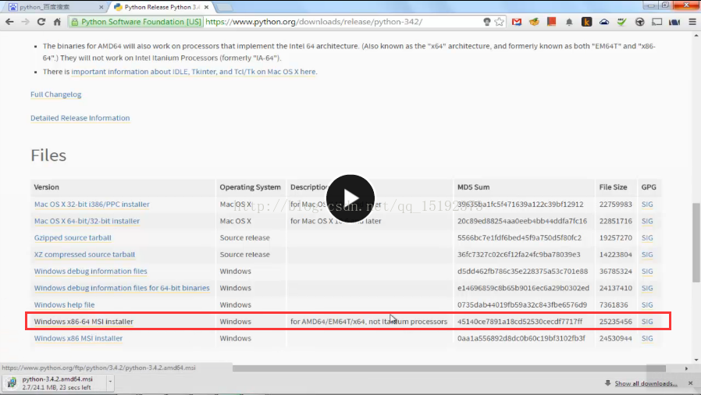
Task: Click the Files section heading
Action: click(48, 155)
